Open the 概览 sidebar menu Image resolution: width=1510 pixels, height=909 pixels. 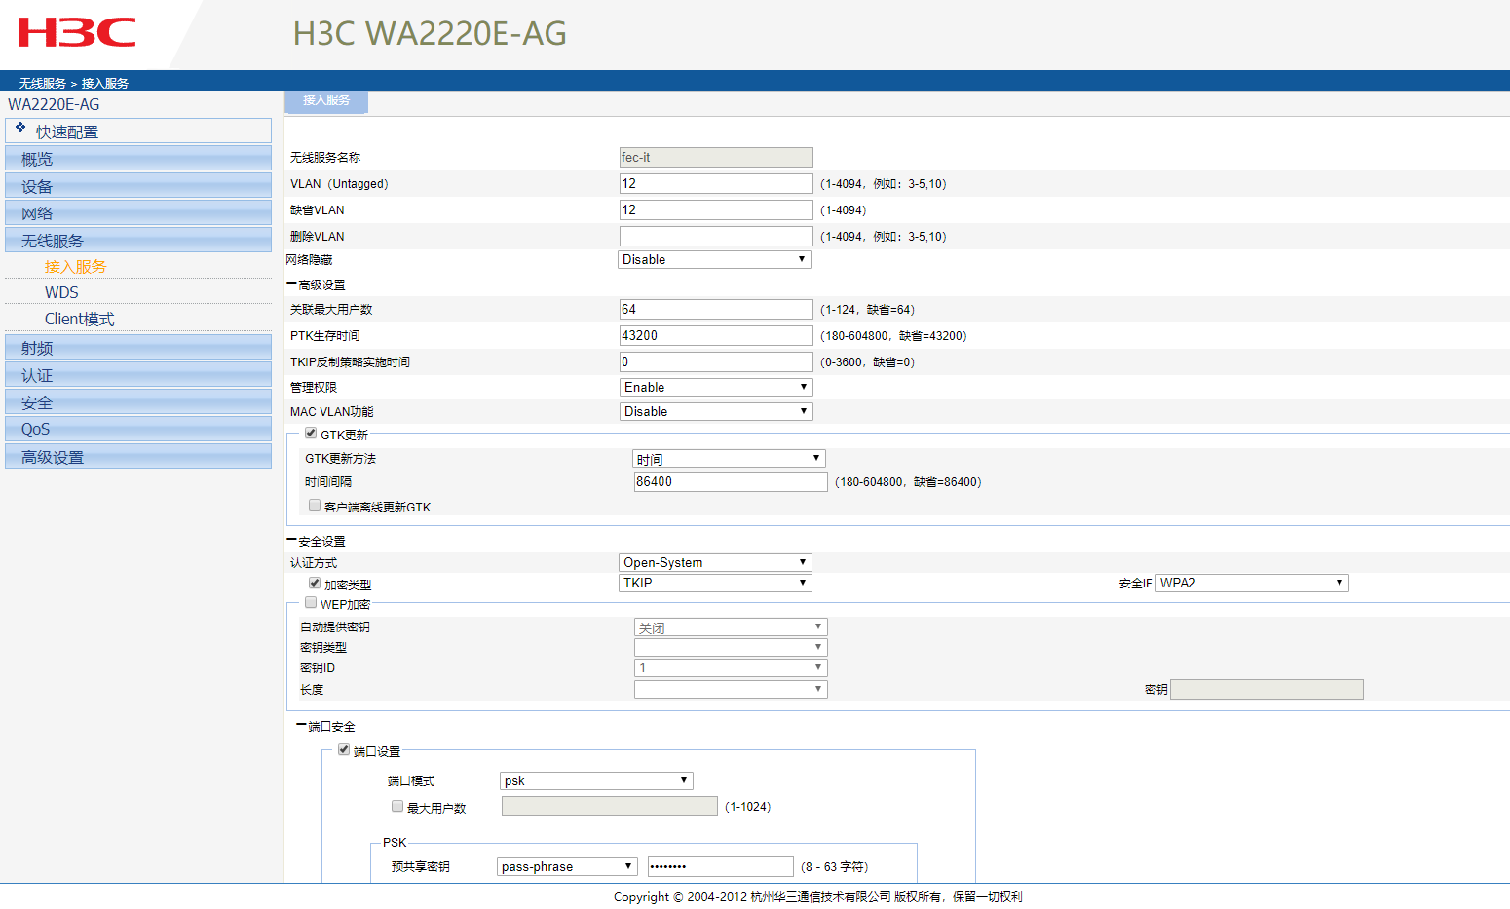(138, 159)
